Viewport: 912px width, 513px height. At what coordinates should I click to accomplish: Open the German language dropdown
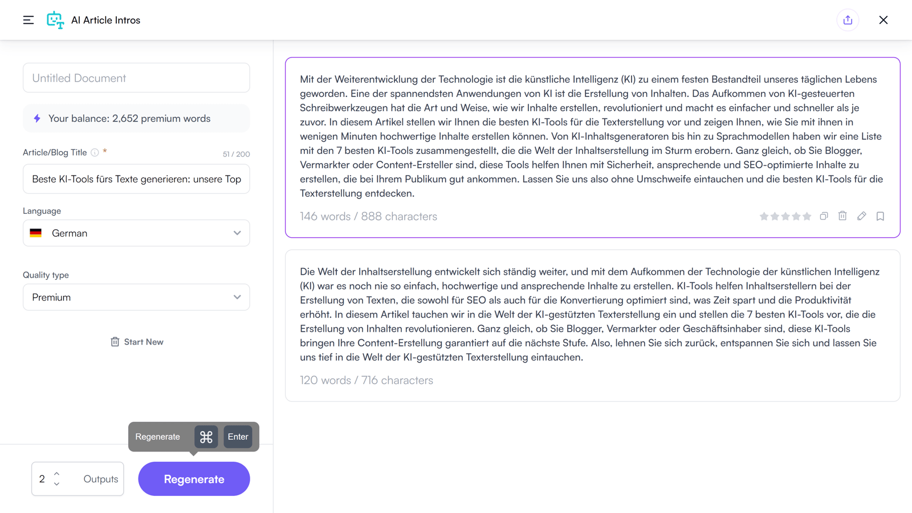[136, 233]
